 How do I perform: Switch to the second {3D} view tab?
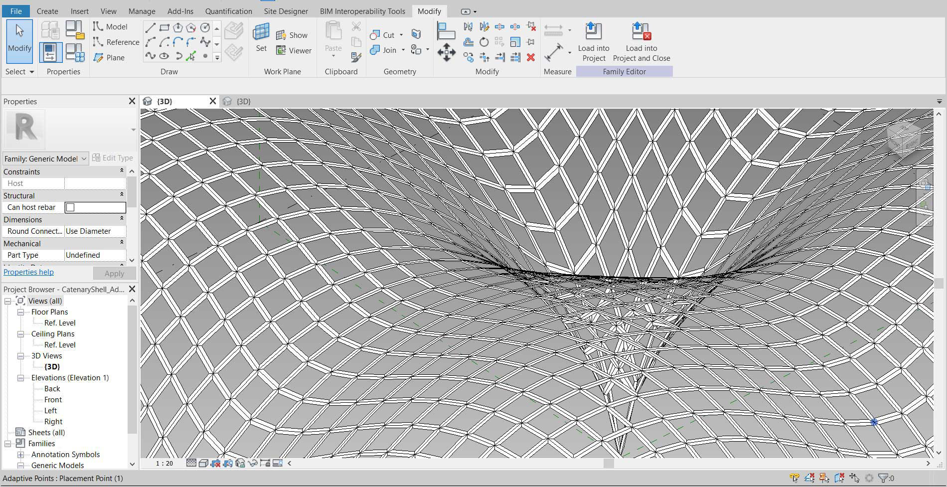pos(243,101)
